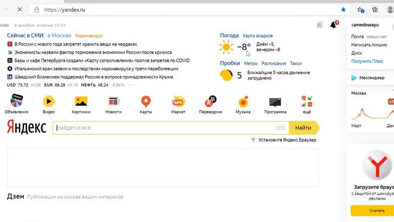394x222 pixels.
Task: Switch to Коронавирус news tab
Action: (x=89, y=36)
